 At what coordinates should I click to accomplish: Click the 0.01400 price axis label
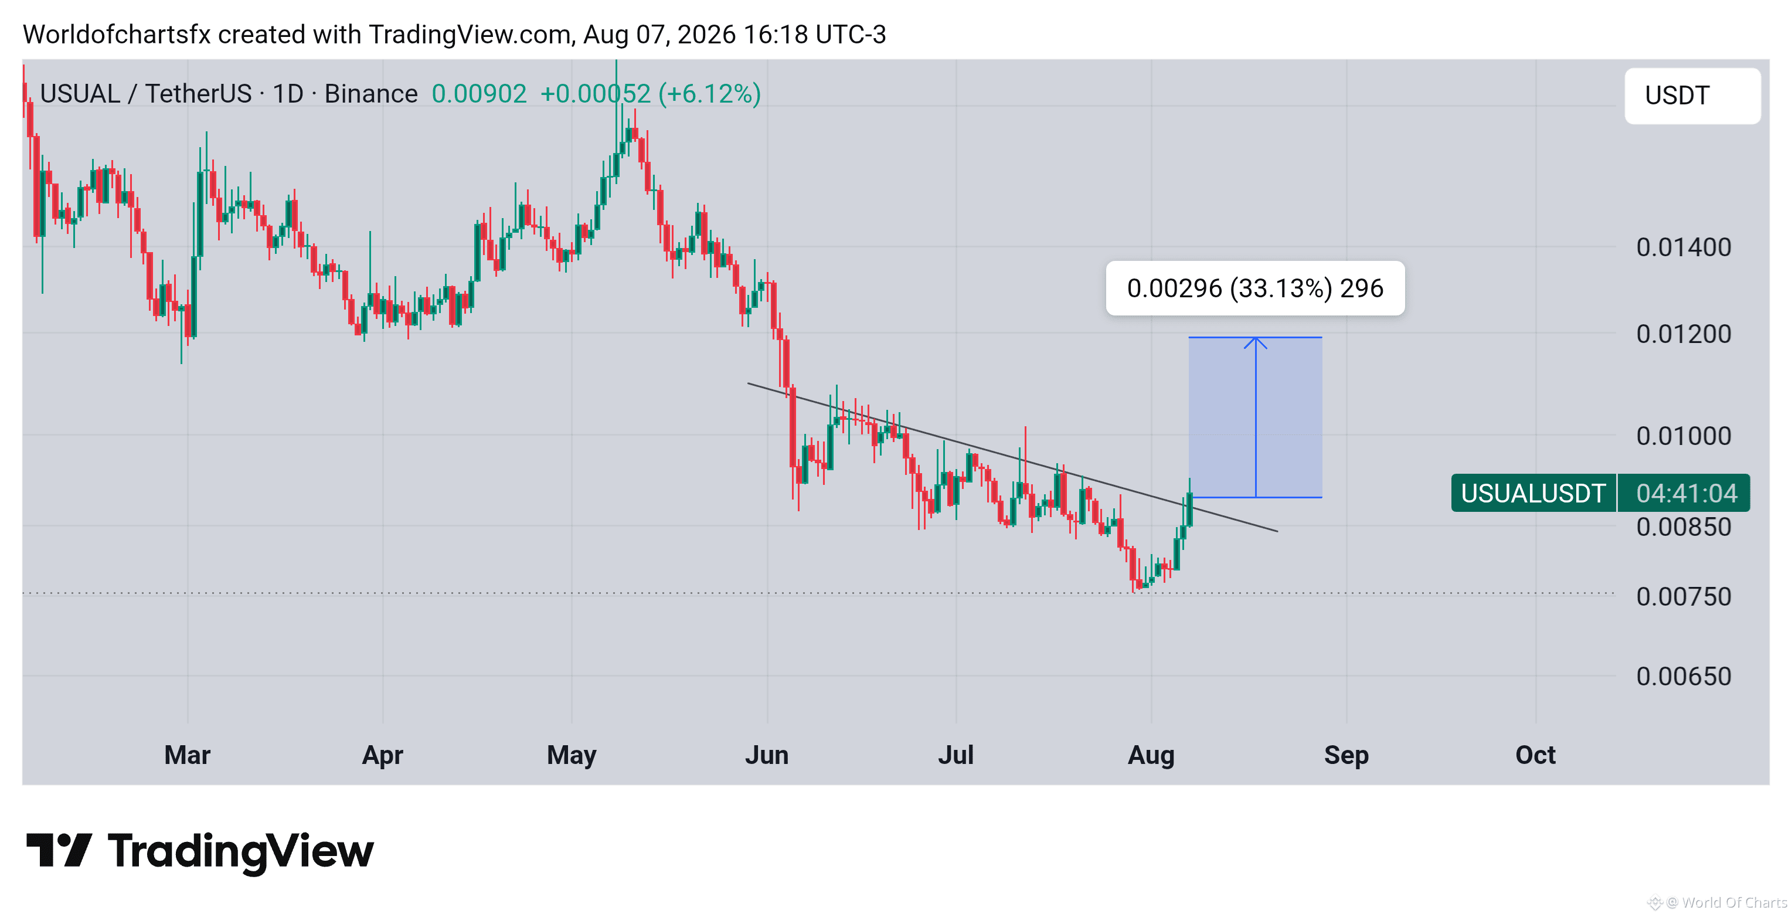(x=1684, y=247)
